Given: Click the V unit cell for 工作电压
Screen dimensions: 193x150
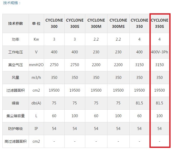Looking at the screenshot, I should [x=36, y=52].
